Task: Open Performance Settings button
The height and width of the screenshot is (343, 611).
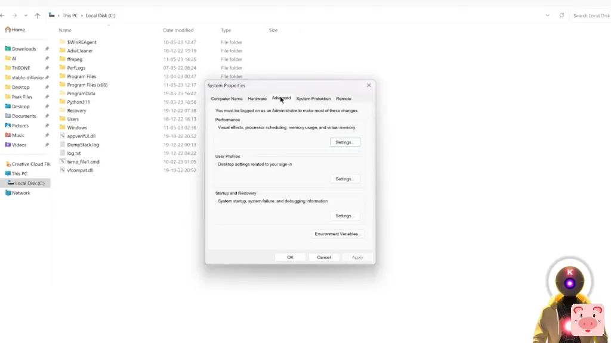Action: (x=345, y=142)
